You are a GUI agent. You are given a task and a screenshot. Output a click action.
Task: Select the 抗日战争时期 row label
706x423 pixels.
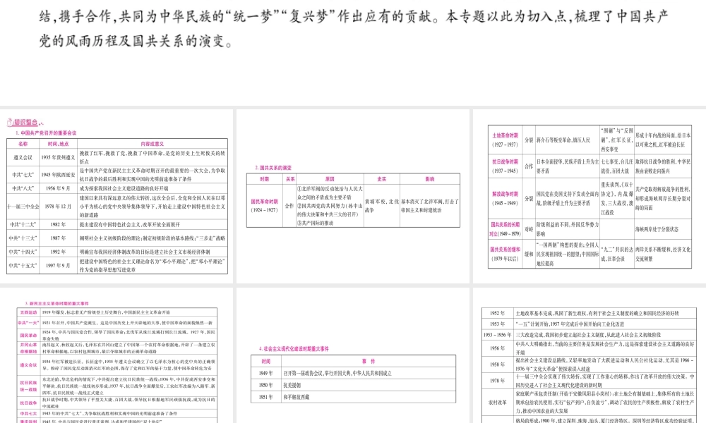pos(505,166)
